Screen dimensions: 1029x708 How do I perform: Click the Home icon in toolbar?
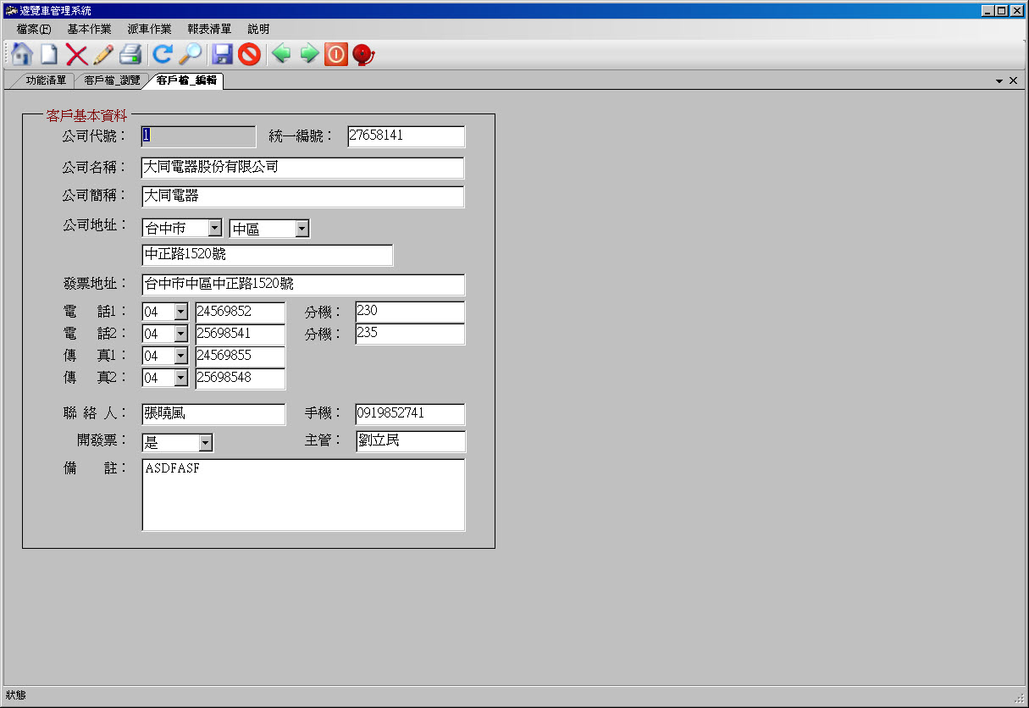23,54
